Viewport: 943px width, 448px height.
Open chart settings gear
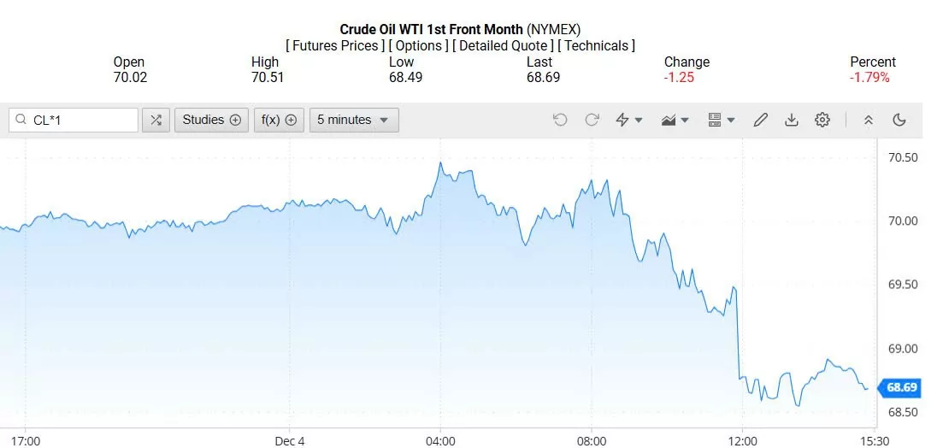pos(822,121)
